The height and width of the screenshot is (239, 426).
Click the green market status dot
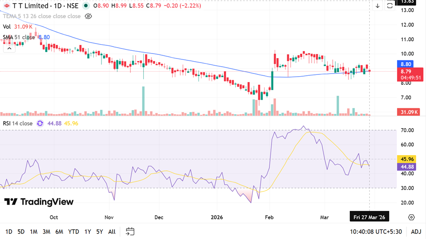click(86, 6)
